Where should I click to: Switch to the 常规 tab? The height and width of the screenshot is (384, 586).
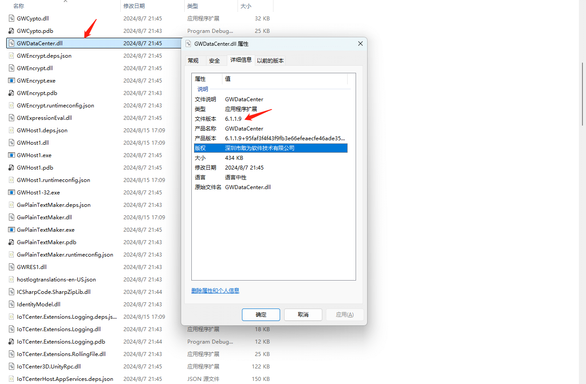(x=194, y=60)
